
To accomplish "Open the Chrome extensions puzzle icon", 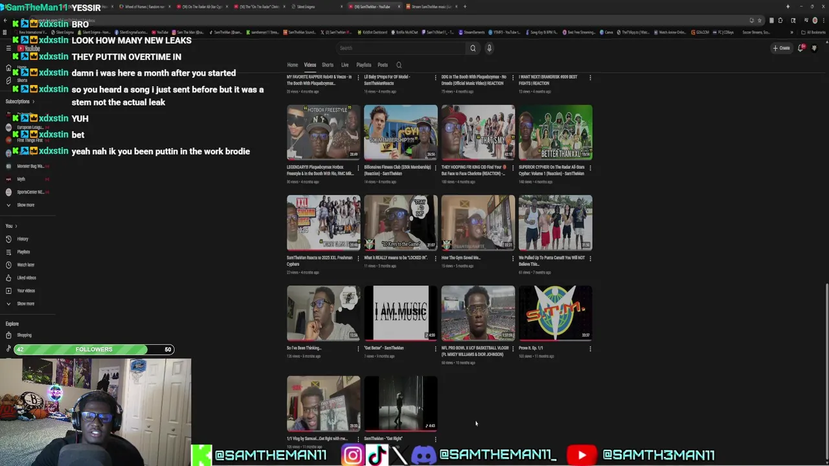I will 782,20.
